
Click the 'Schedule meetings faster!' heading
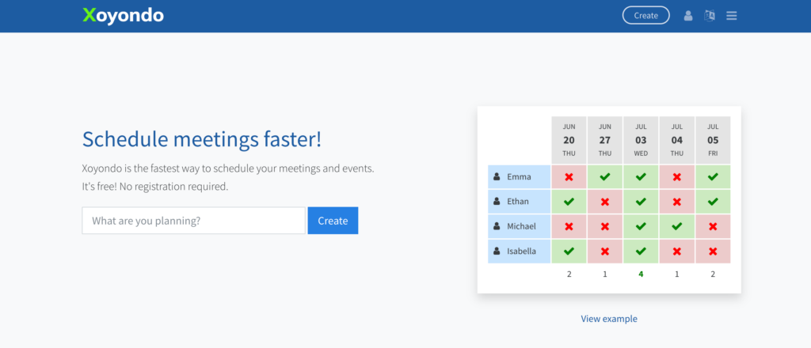click(202, 139)
